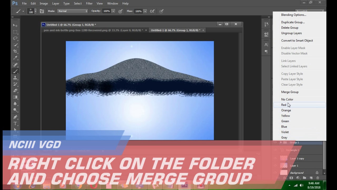Select the Crop tool
Viewport: 337px width, 190px height.
[x=15, y=51]
